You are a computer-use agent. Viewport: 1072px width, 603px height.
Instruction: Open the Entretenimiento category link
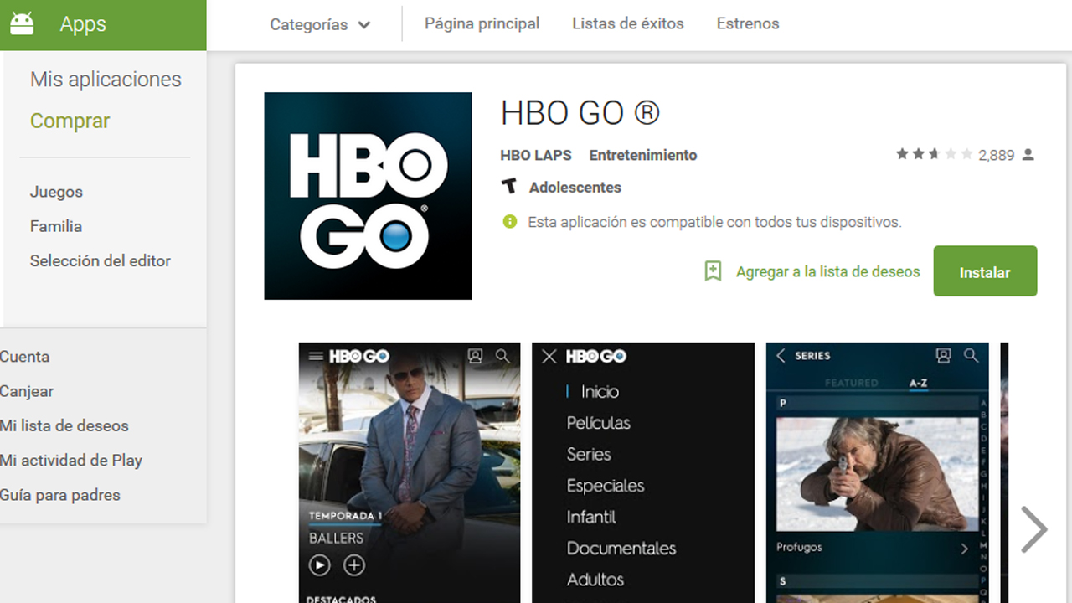tap(643, 155)
